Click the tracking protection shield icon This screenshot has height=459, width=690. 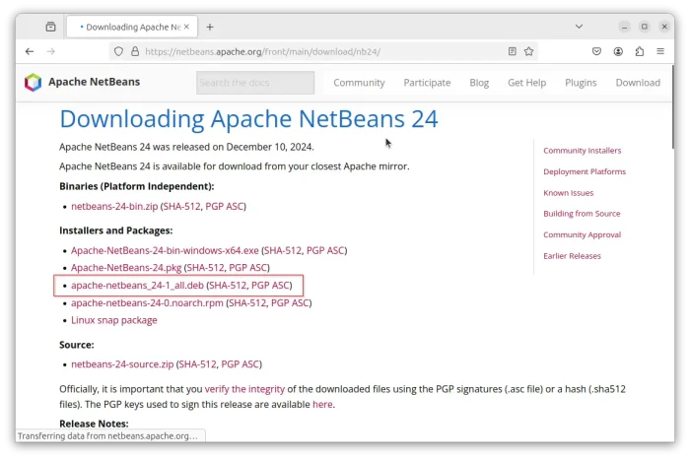(x=118, y=51)
